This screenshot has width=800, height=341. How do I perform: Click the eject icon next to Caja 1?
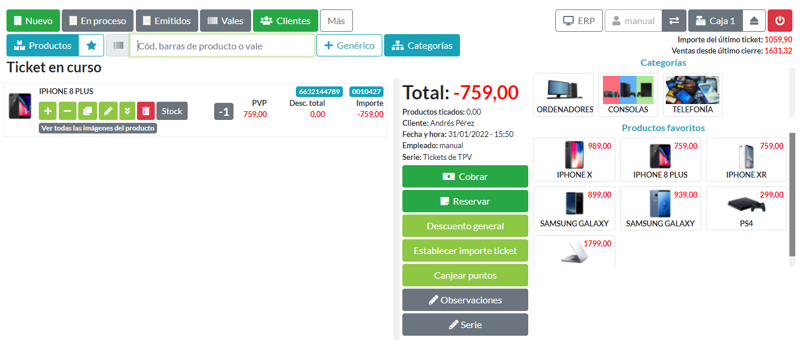[x=754, y=21]
